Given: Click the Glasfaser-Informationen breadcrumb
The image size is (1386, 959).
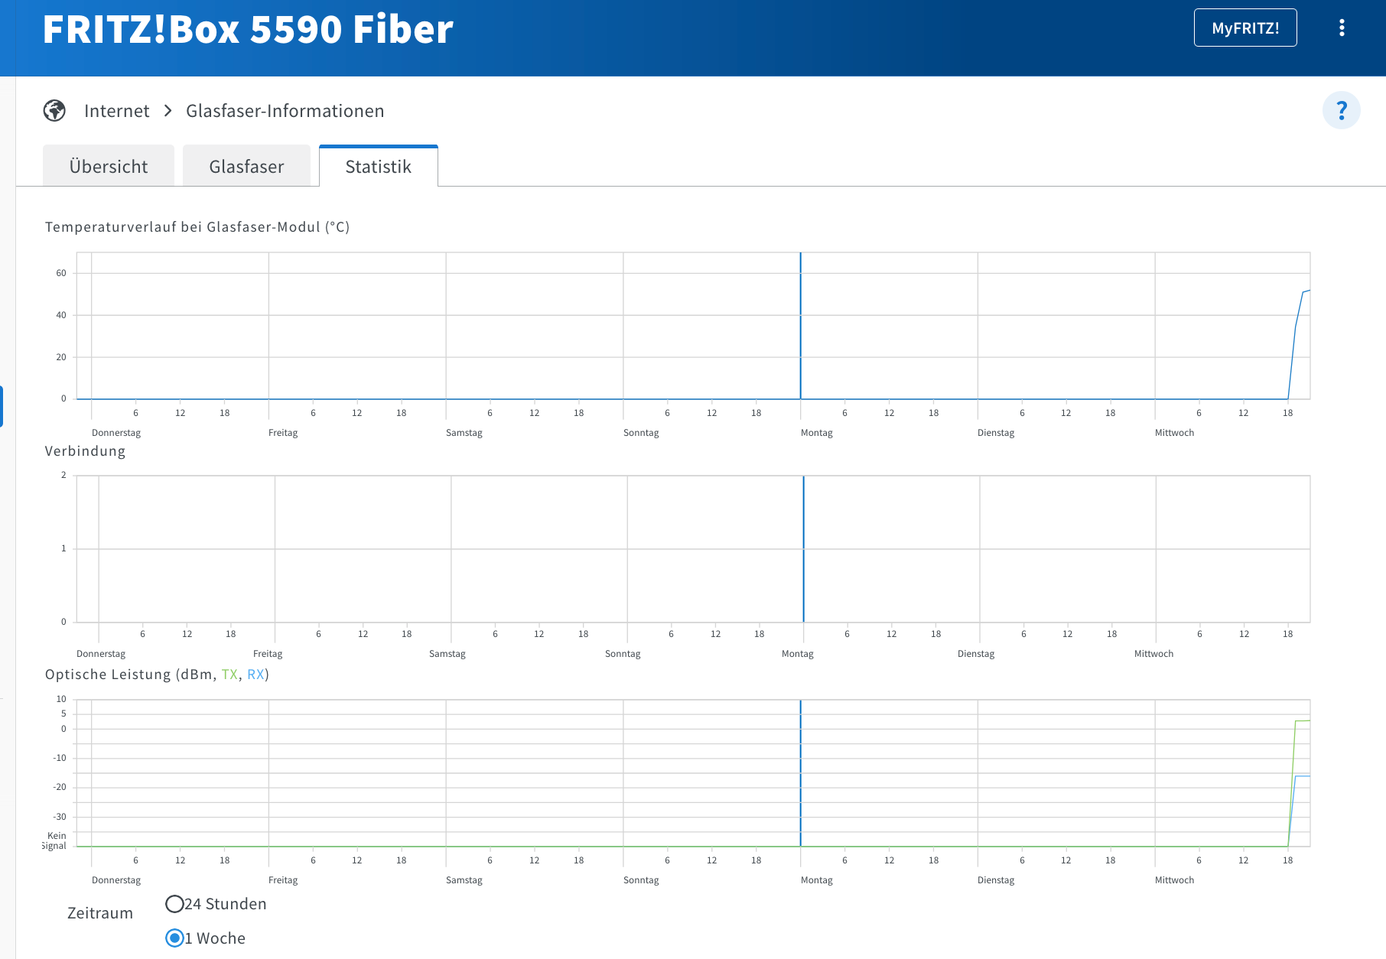Looking at the screenshot, I should tap(285, 111).
